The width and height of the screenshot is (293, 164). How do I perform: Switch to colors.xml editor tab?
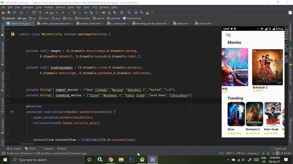click(205, 23)
